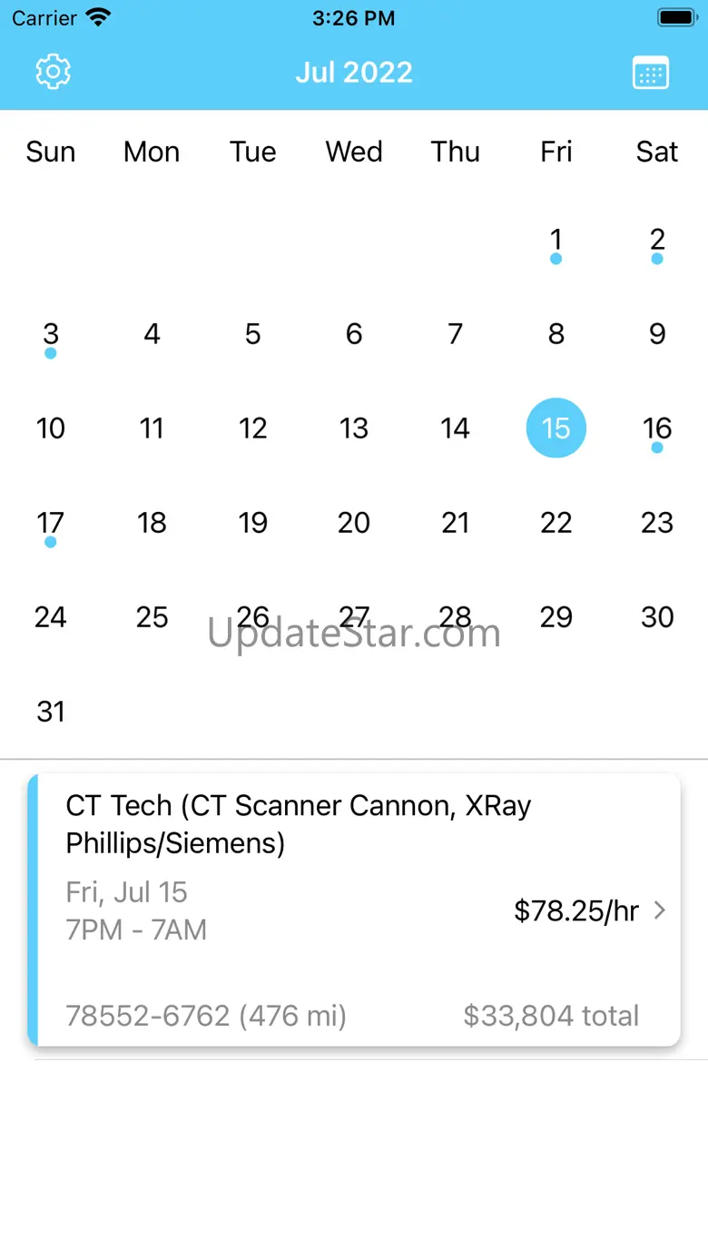This screenshot has height=1259, width=708.
Task: Tap the $78.25/hr rate label
Action: [576, 910]
